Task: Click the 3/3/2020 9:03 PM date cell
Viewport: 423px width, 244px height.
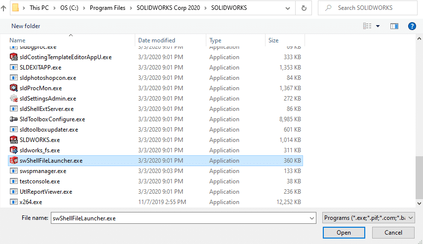Action: click(x=160, y=171)
